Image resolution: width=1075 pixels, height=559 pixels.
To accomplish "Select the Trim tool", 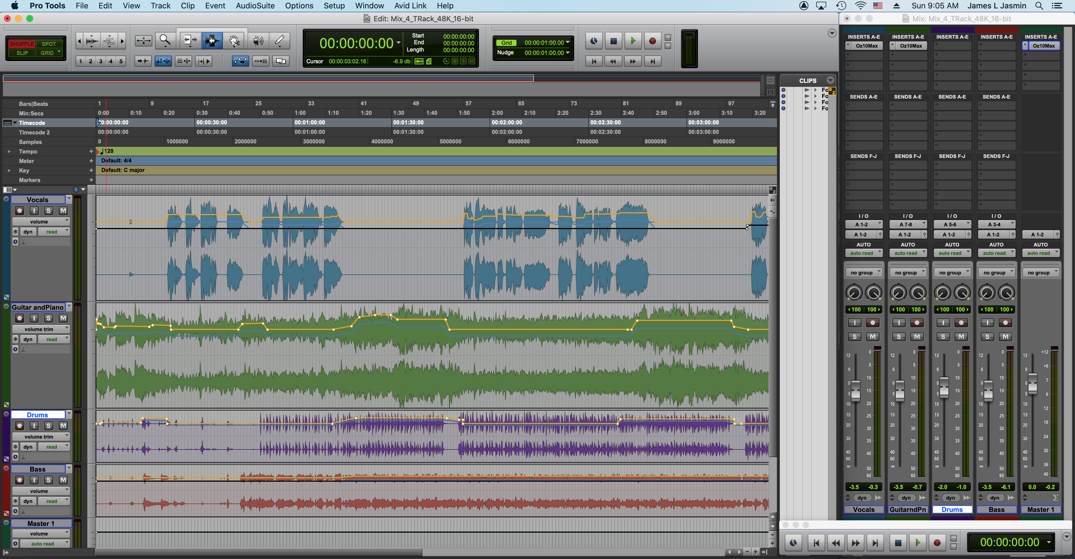I will click(190, 40).
